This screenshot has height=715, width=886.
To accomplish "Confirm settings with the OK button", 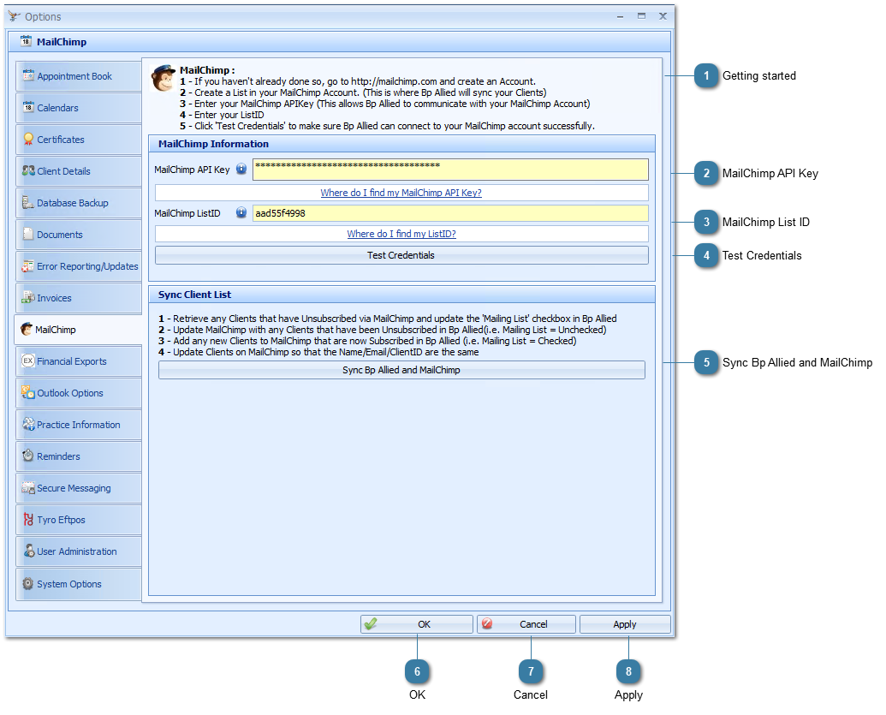I will [417, 624].
